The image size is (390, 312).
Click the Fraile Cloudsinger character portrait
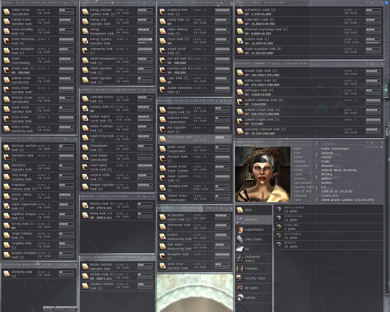click(x=263, y=174)
